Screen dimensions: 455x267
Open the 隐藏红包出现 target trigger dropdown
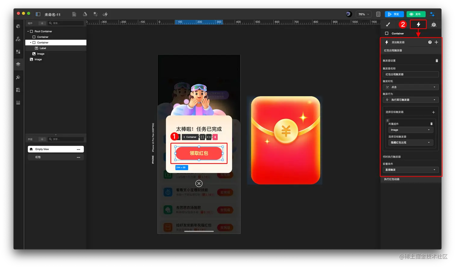coord(411,143)
